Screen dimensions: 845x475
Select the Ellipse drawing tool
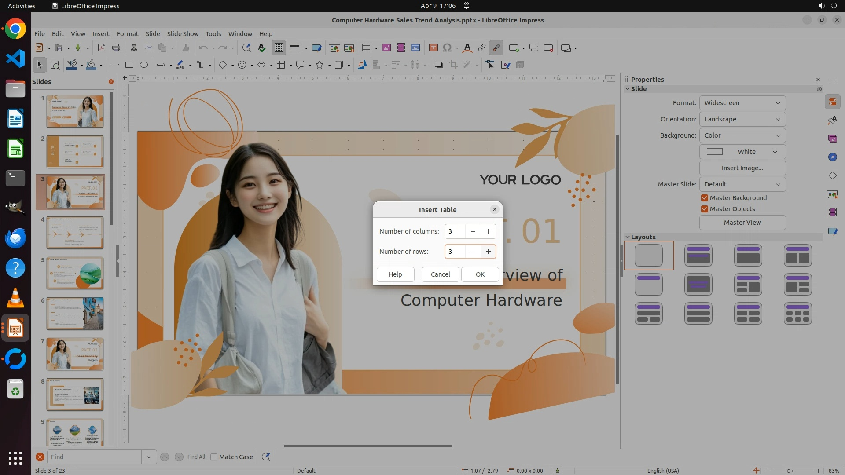point(144,65)
